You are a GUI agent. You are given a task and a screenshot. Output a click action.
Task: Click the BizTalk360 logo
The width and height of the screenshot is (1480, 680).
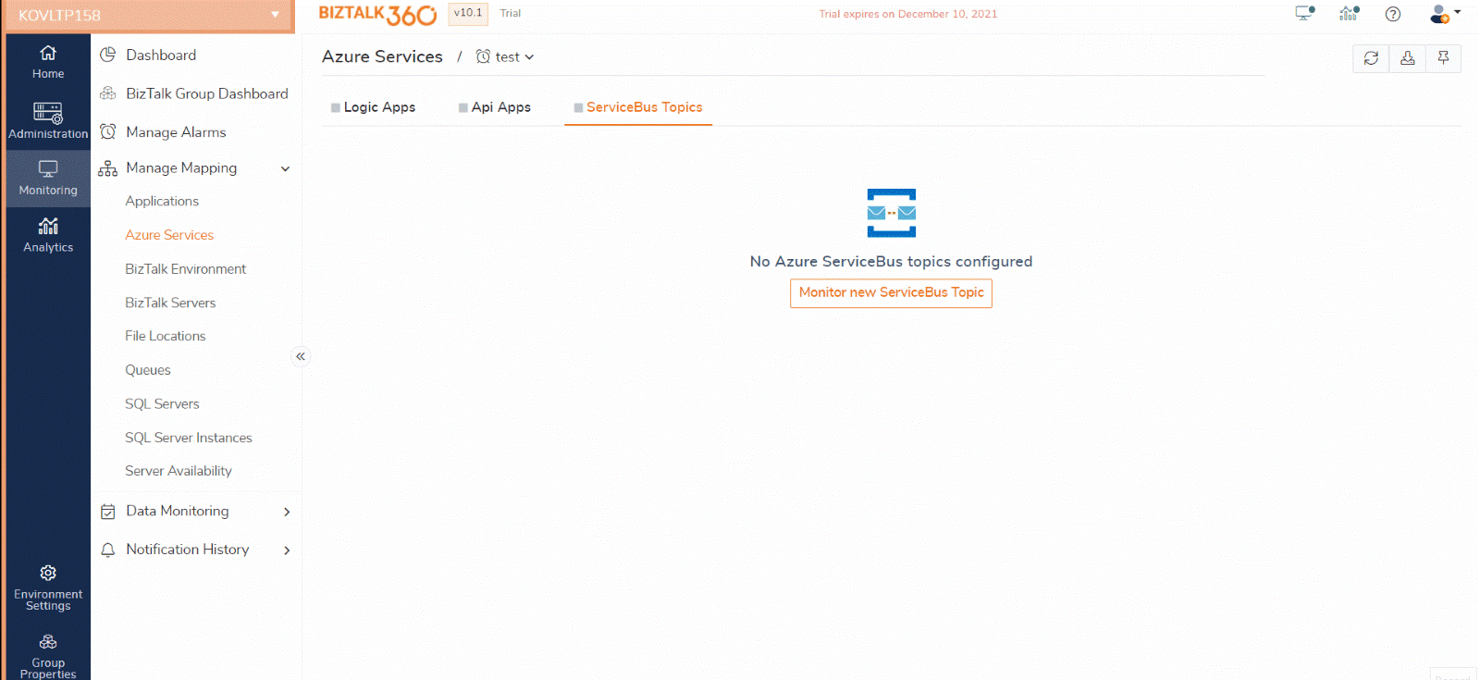tap(377, 15)
